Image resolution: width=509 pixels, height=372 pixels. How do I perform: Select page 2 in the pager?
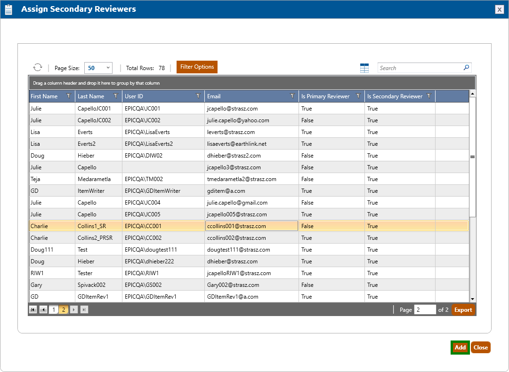64,309
